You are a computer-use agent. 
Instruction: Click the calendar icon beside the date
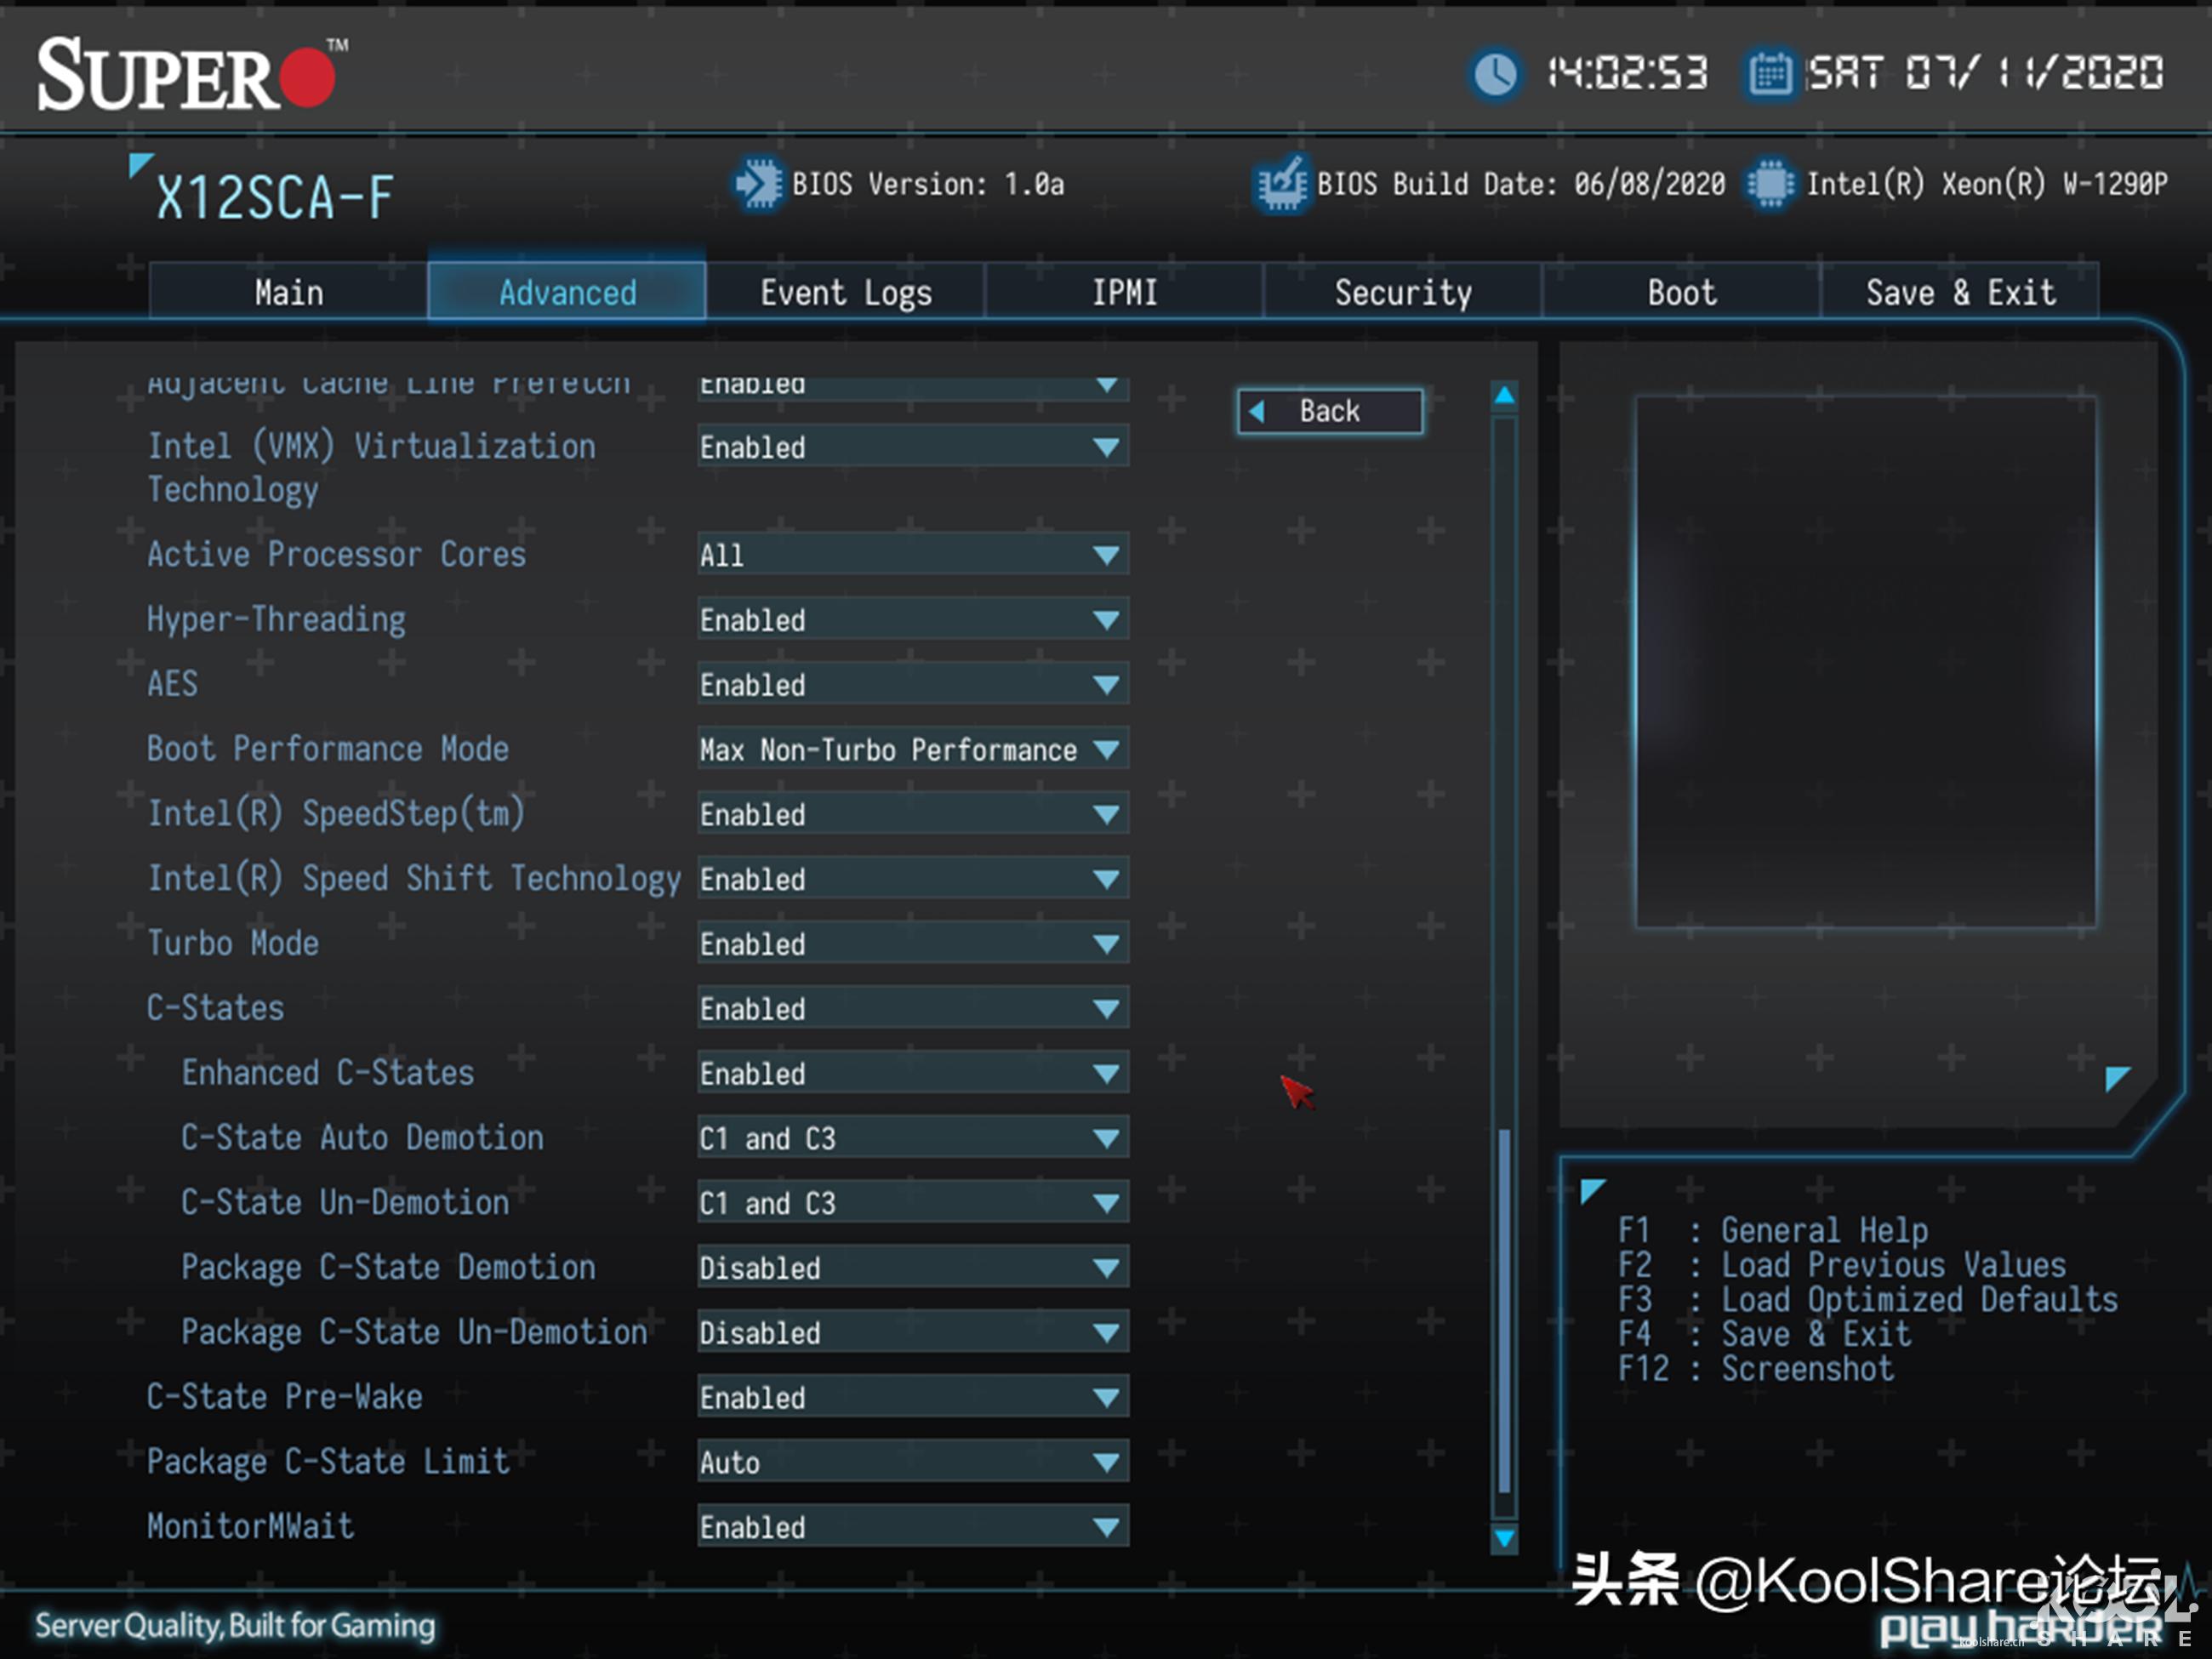pyautogui.click(x=1770, y=74)
